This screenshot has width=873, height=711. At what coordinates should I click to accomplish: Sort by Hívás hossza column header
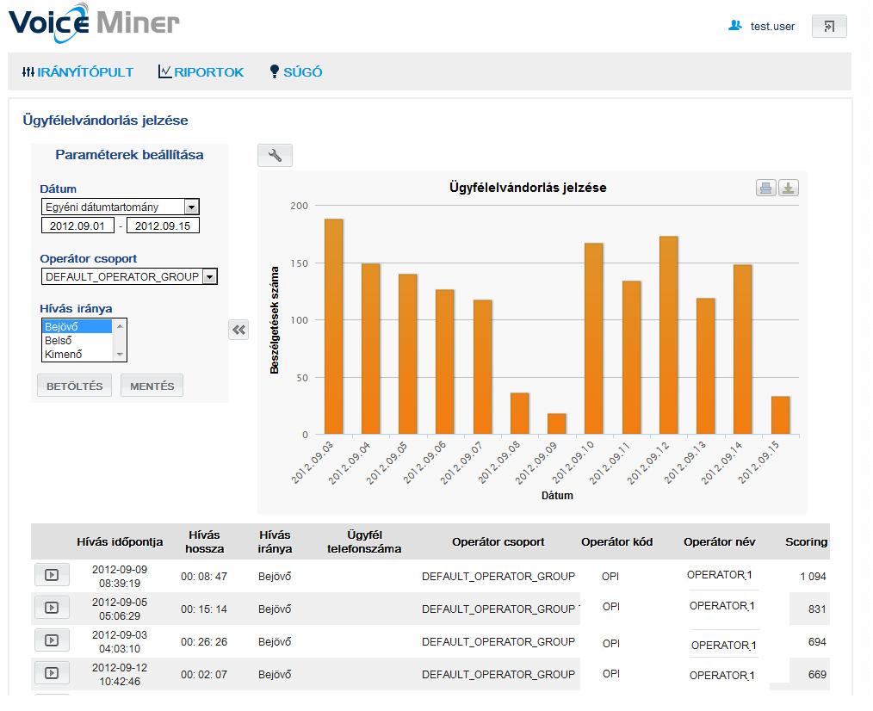pos(204,541)
